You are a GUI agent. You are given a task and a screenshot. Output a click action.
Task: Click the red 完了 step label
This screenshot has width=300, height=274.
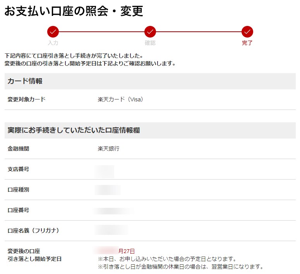tap(247, 43)
